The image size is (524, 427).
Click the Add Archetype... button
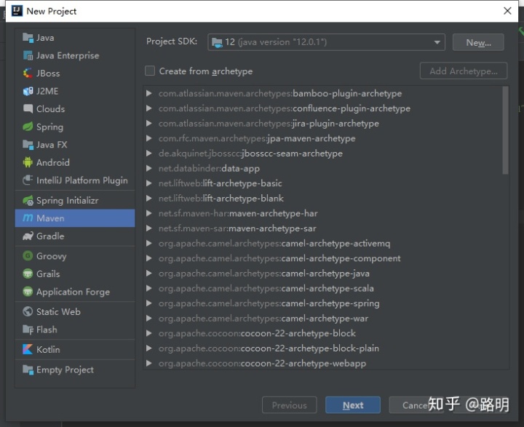tap(463, 71)
